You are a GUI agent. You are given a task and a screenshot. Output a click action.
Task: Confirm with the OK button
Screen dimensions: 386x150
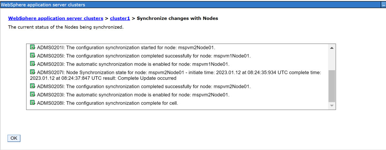(x=14, y=138)
